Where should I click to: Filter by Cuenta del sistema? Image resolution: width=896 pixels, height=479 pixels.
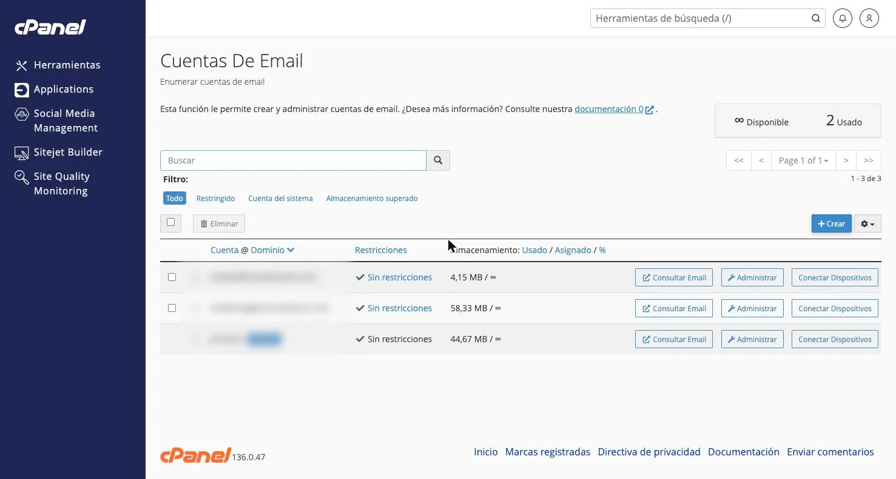pos(280,198)
